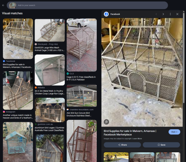Image resolution: width=186 pixels, height=162 pixels.
Task: Open chainlink-fencefabric.com bird enclosure link
Action: (x=79, y=114)
